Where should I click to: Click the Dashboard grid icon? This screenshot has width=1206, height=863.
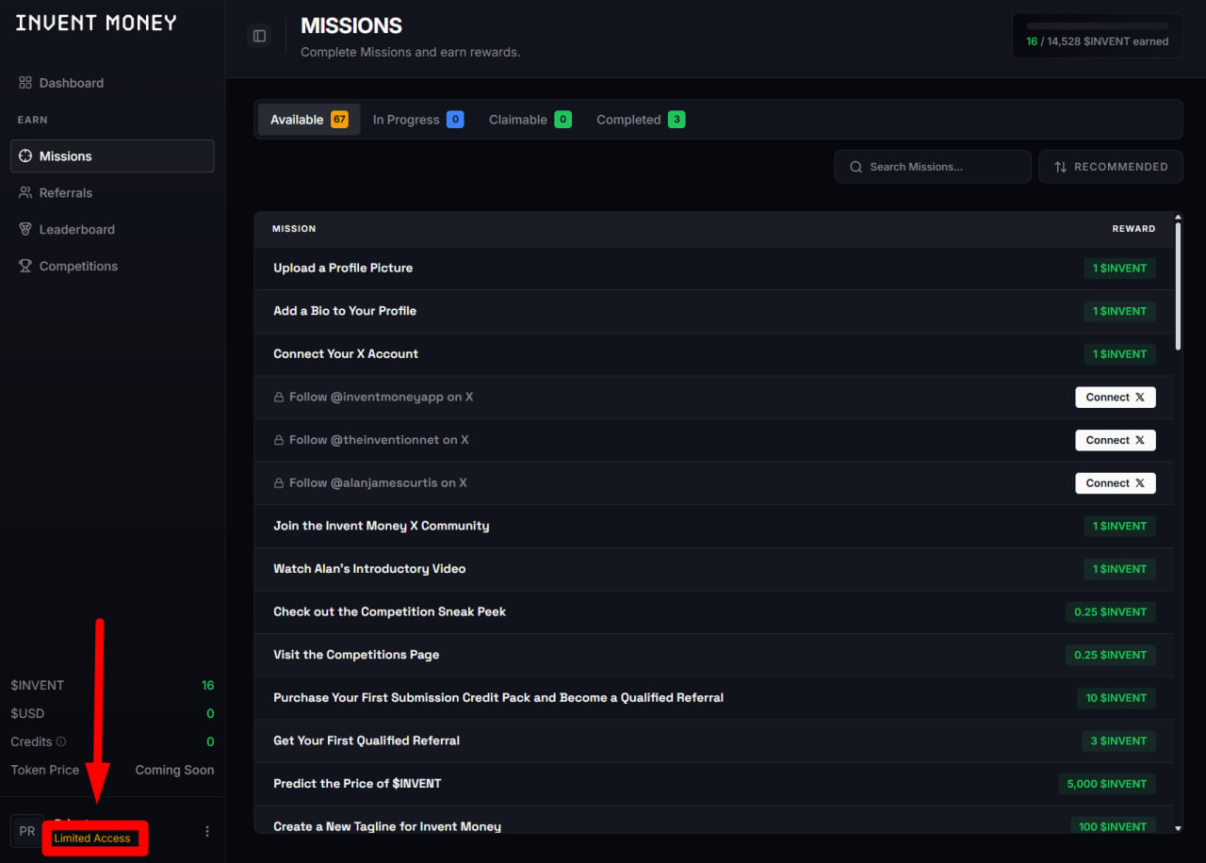pyautogui.click(x=25, y=83)
